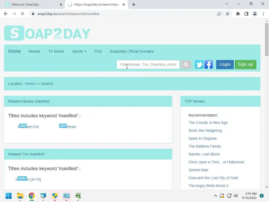269x202 pixels.
Task: Open the Manifest [4×10] TV result
Action: [x=28, y=179]
